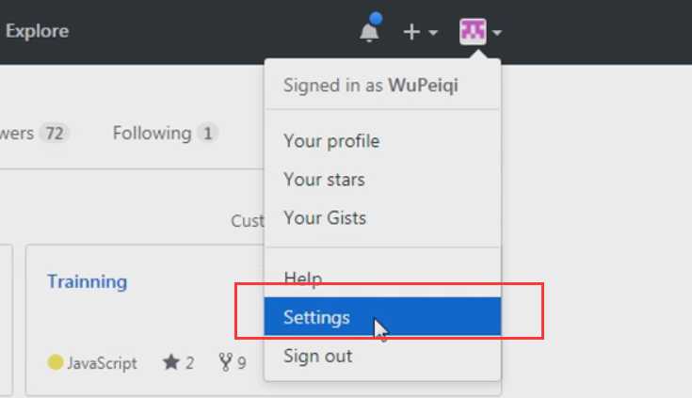This screenshot has height=398, width=692.
Task: Open the Followers tab showing 72
Action: click(x=35, y=133)
